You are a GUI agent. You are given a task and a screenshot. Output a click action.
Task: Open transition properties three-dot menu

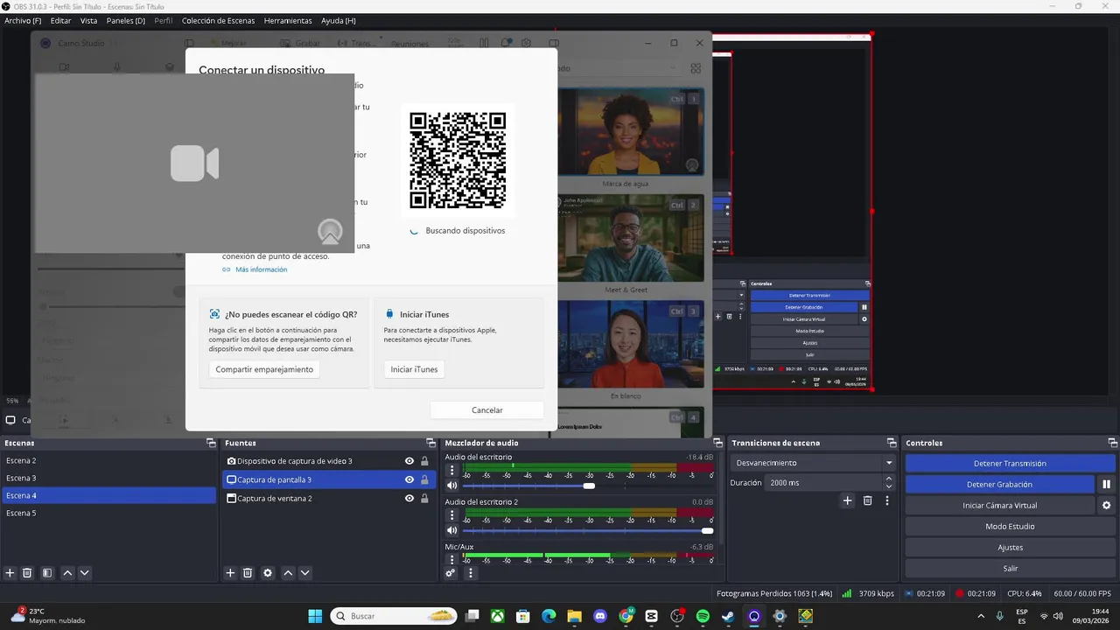(887, 500)
